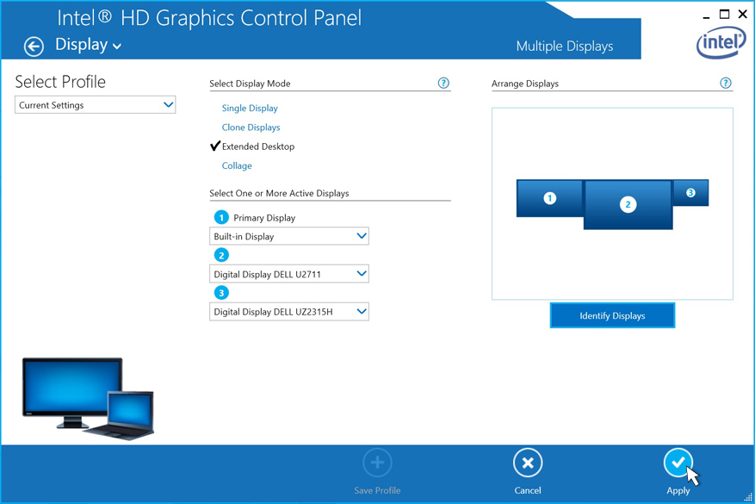Screen dimensions: 755x504
Task: Go back using the circled arrow icon
Action: coord(34,47)
